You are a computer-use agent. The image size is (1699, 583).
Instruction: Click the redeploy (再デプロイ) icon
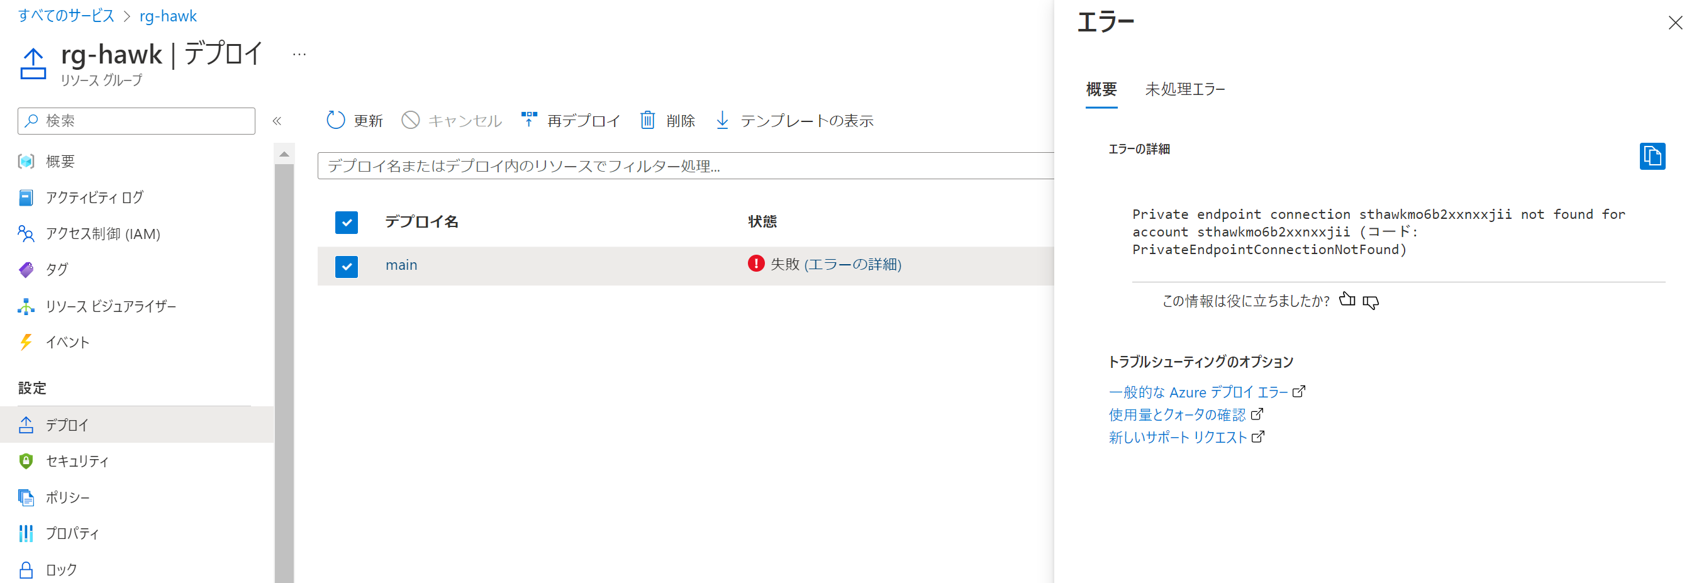pyautogui.click(x=529, y=119)
